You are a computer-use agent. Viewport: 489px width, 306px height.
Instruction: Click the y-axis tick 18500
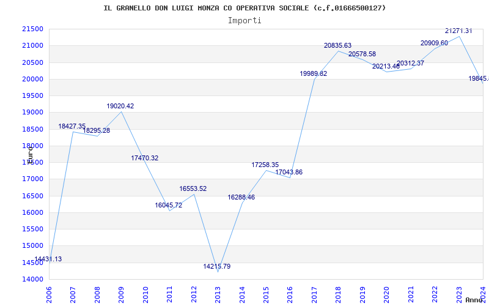coord(32,130)
